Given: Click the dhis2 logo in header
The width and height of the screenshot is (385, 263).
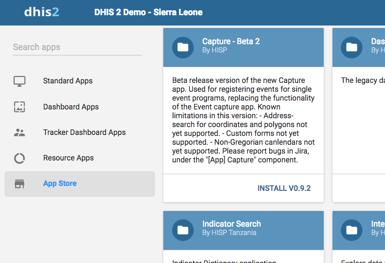Looking at the screenshot, I should [42, 12].
